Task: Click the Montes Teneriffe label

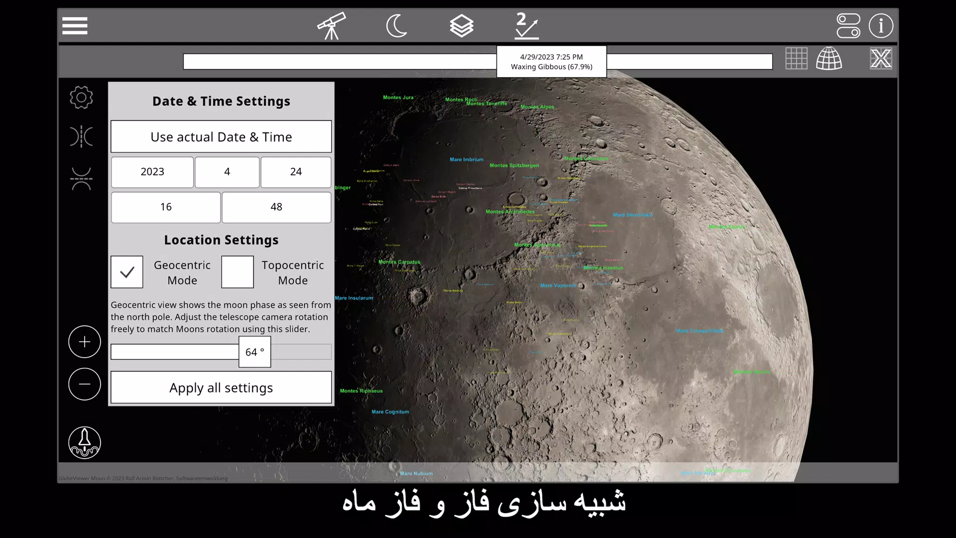Action: click(x=486, y=104)
